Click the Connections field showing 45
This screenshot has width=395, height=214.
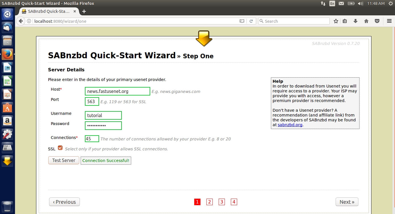(92, 139)
